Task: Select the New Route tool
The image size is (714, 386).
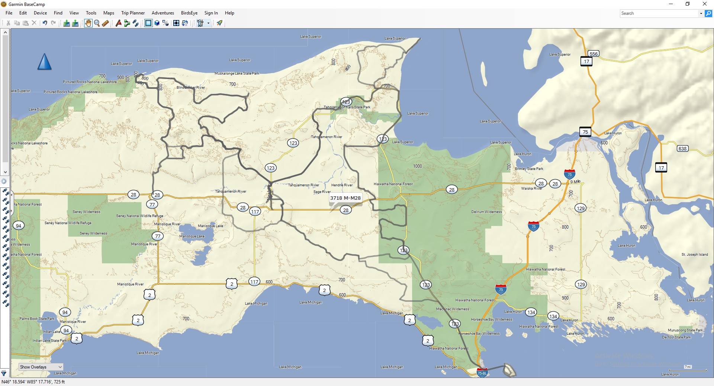Action: 127,23
